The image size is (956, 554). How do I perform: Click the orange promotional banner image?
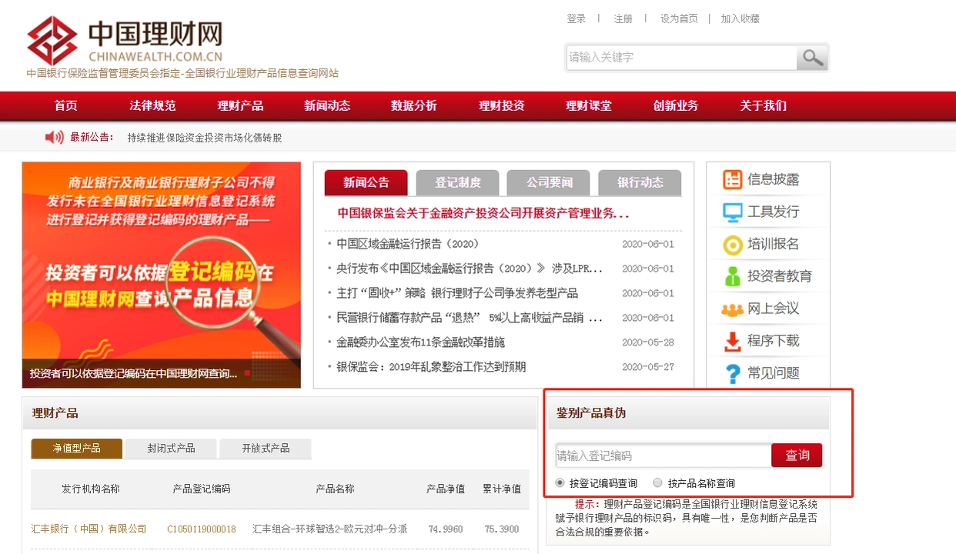click(x=162, y=275)
